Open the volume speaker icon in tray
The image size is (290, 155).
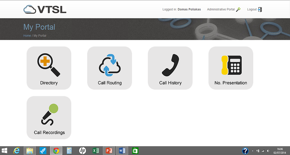point(268,151)
